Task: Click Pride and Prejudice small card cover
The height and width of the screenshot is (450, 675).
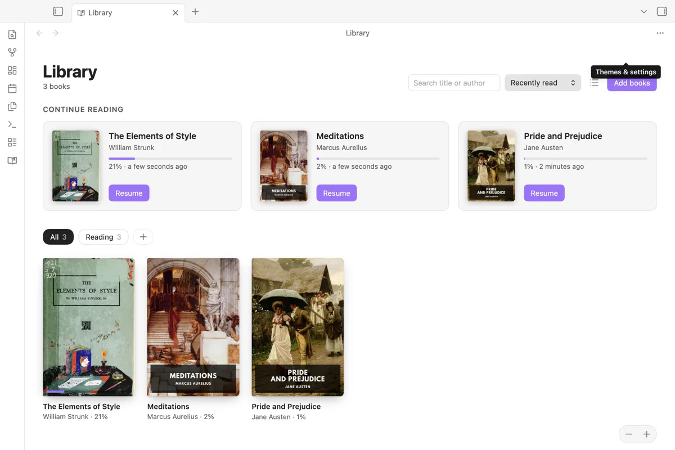Action: click(x=491, y=166)
